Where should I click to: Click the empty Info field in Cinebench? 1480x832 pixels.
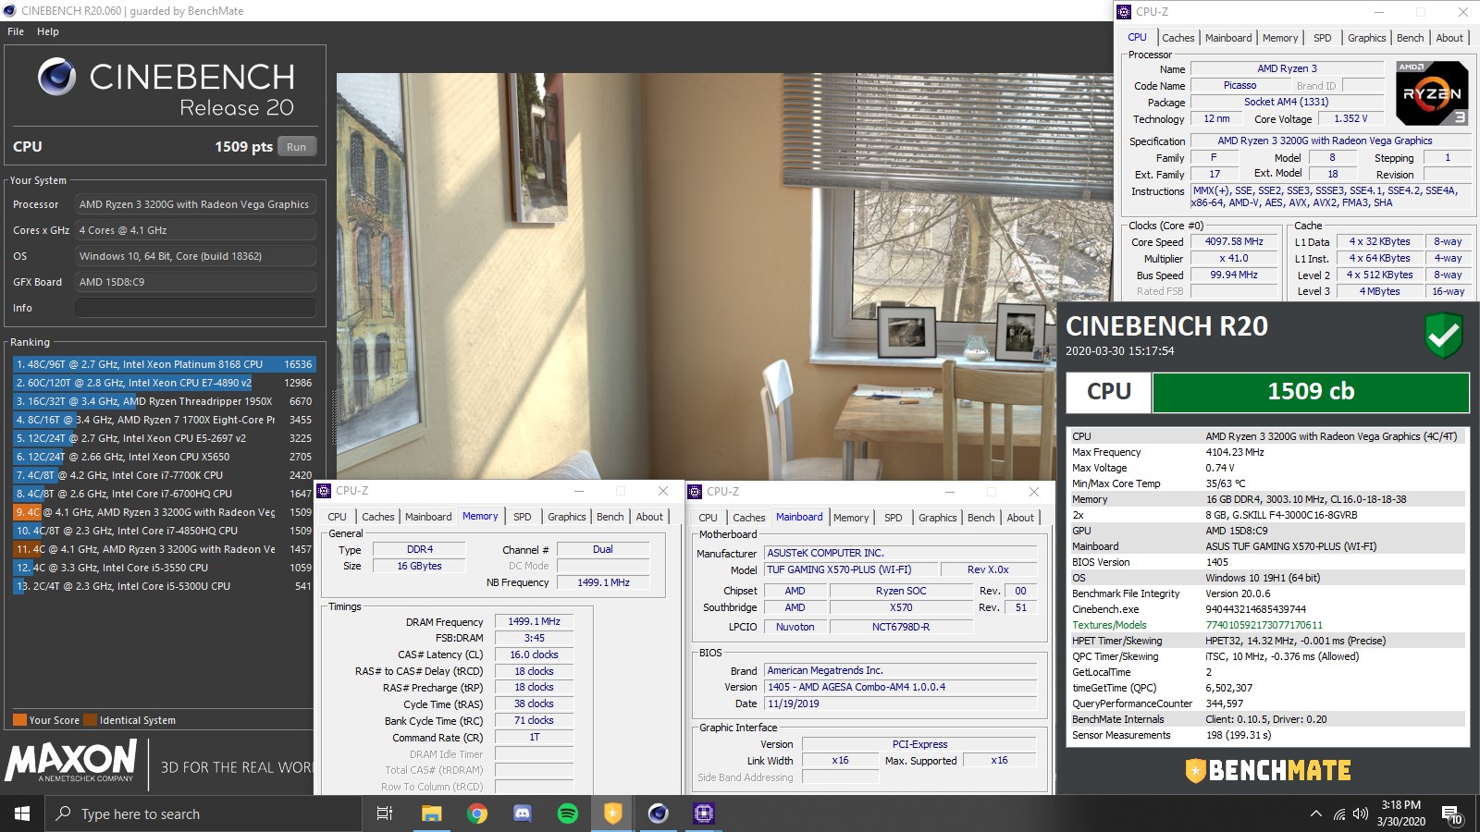pyautogui.click(x=195, y=308)
